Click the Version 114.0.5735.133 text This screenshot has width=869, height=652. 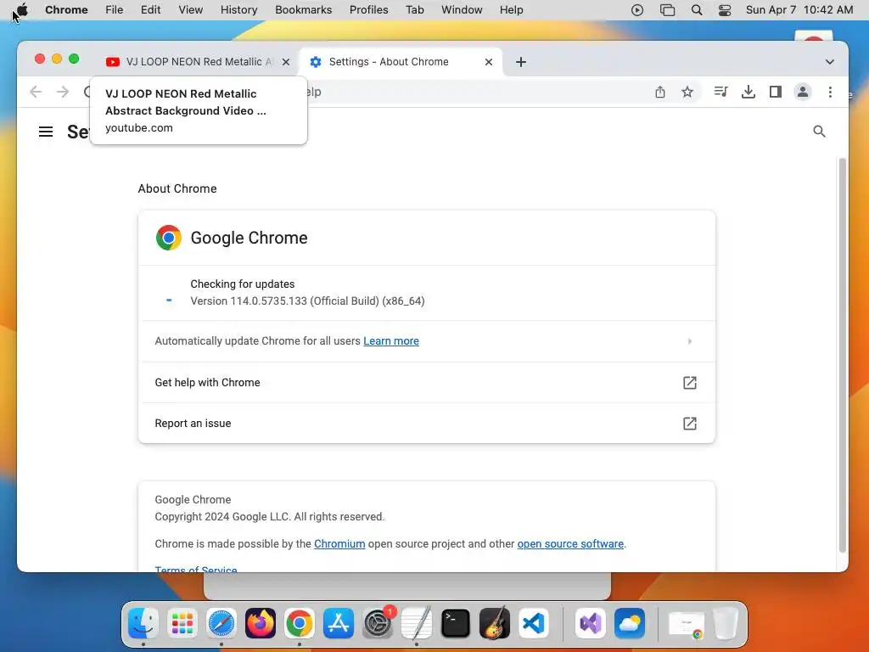307,301
